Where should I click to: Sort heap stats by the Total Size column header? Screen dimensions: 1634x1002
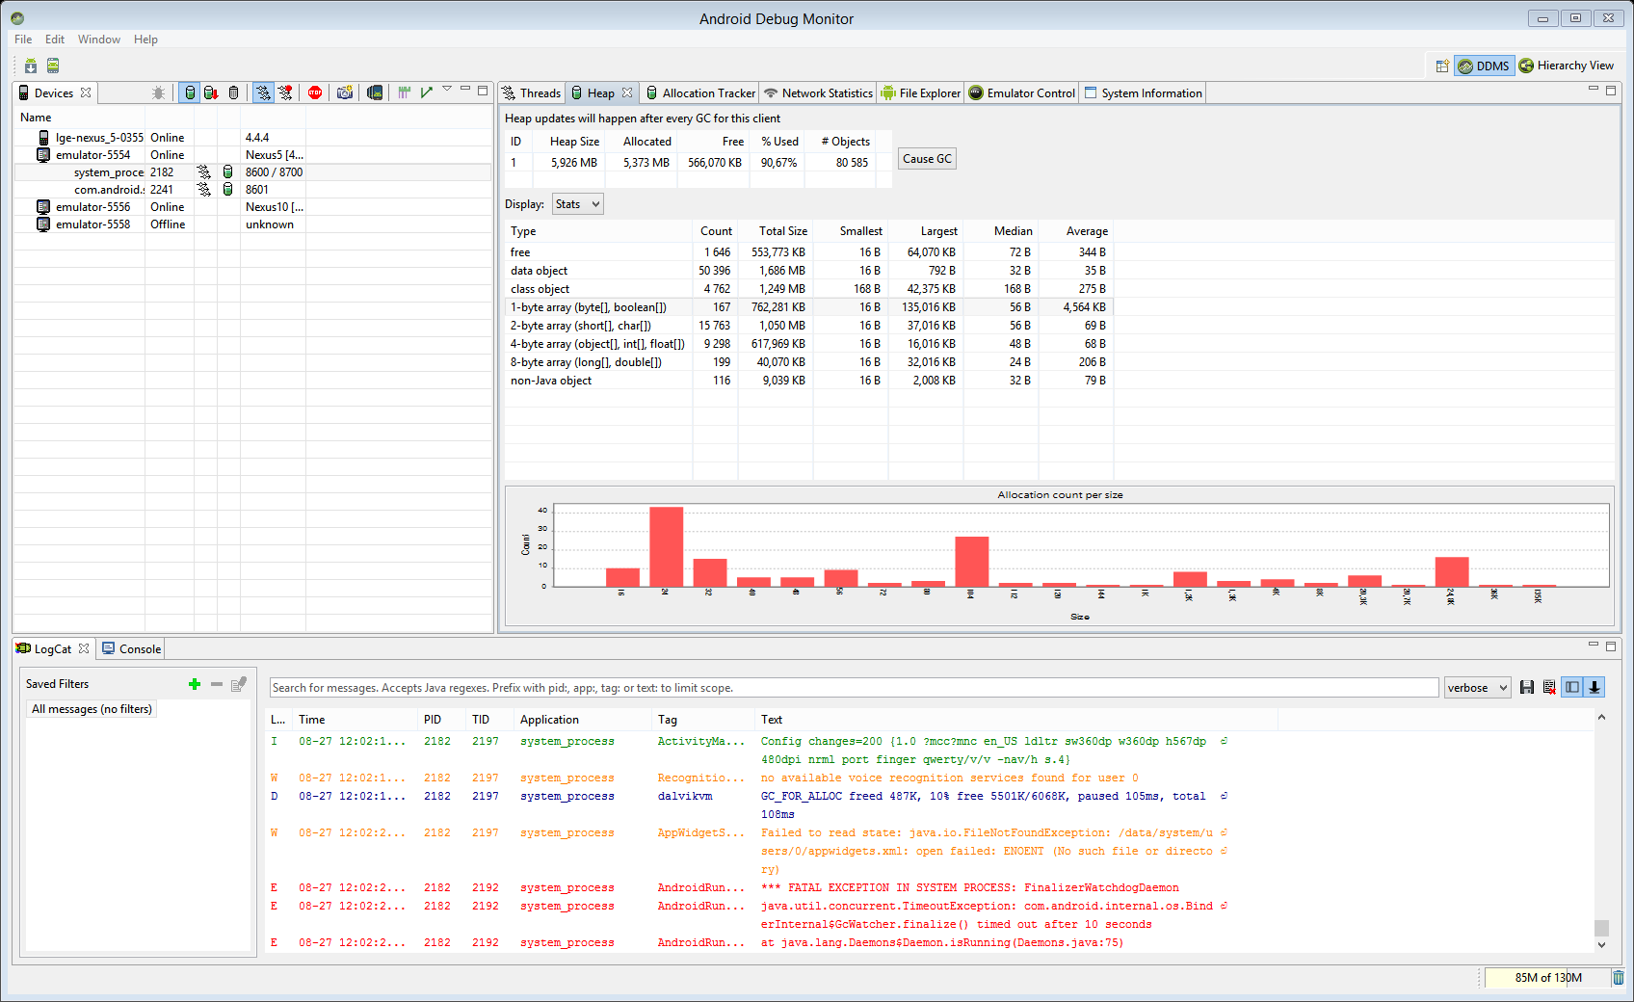pos(776,231)
